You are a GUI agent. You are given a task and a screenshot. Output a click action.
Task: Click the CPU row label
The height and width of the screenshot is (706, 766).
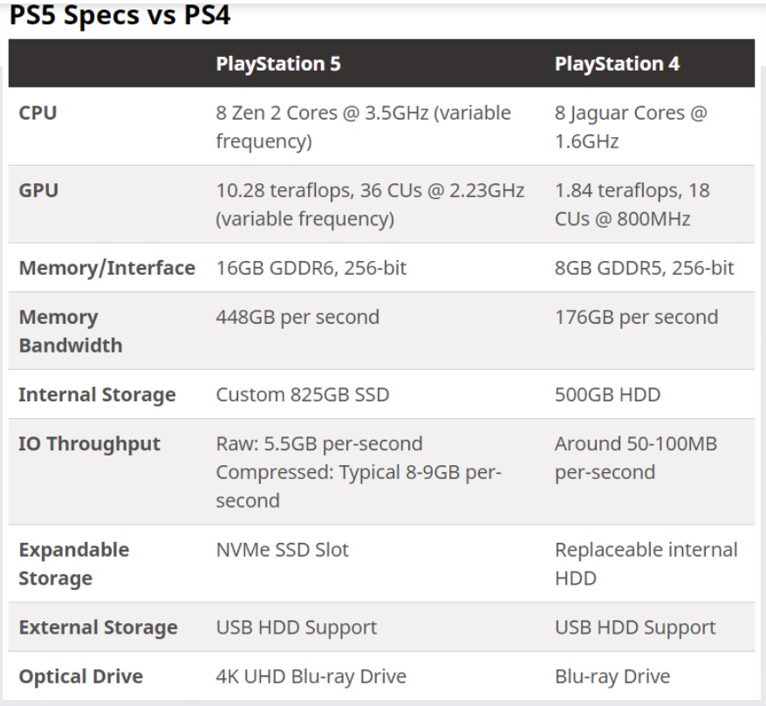(x=38, y=113)
